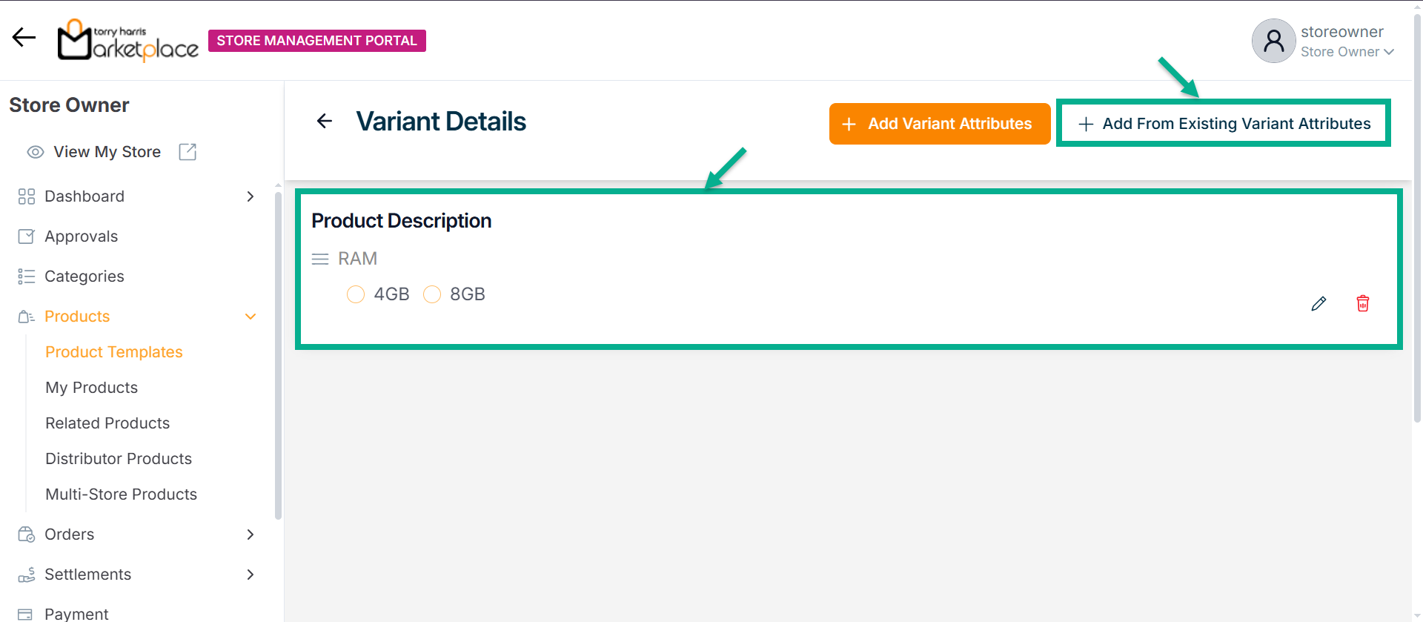
Task: Click Add From Existing Variant Attributes
Action: [x=1224, y=124]
